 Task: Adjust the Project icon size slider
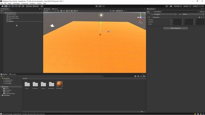coord(142,111)
